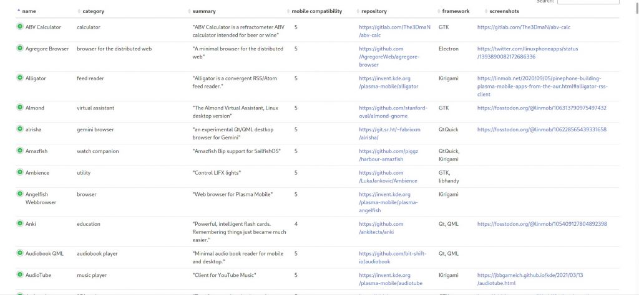Image resolution: width=639 pixels, height=295 pixels.
Task: Open Anki's fosstodon screenshot link
Action: coord(542,224)
